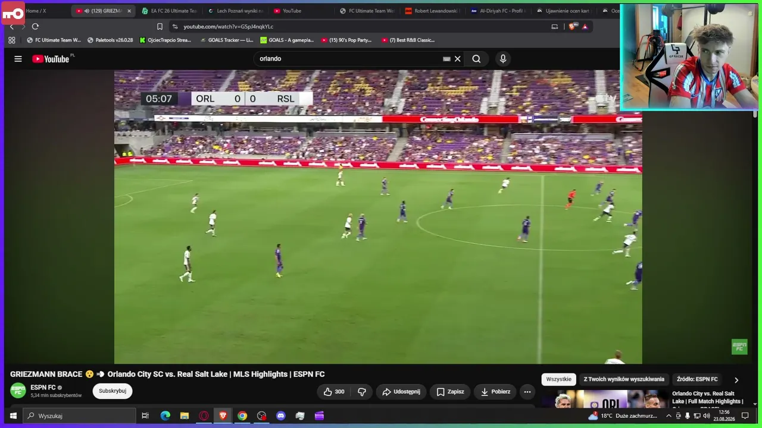The height and width of the screenshot is (428, 762).
Task: Click the Wyszukaj taskbar search box
Action: coord(79,416)
